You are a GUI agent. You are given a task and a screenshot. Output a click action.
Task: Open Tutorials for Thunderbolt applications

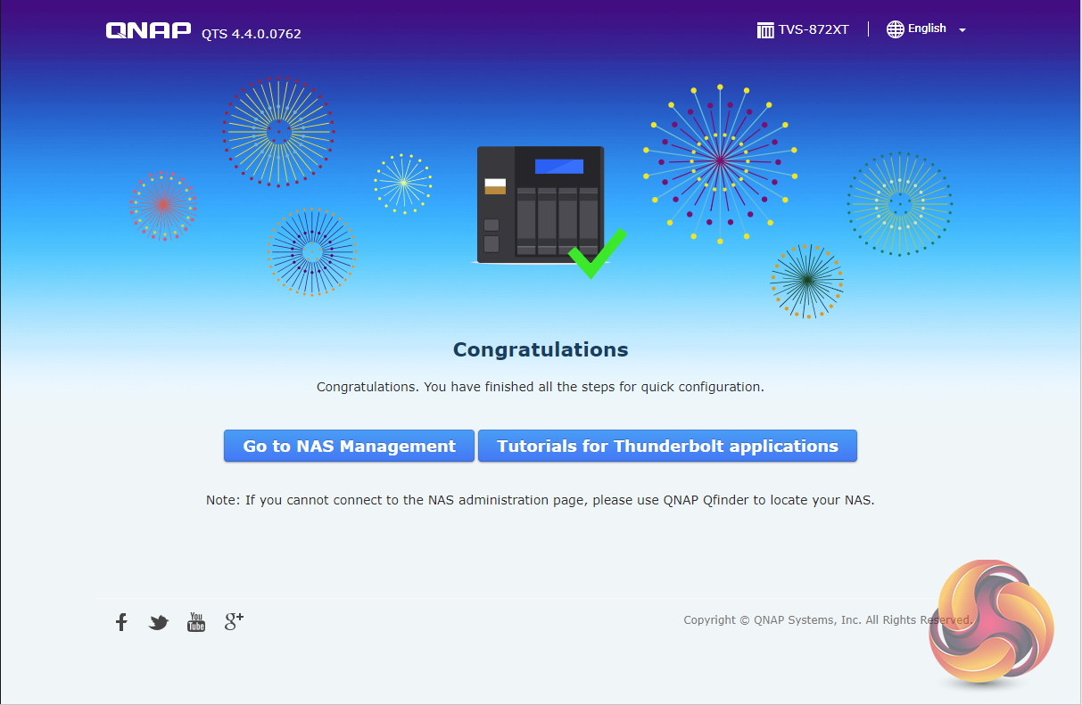pyautogui.click(x=667, y=446)
